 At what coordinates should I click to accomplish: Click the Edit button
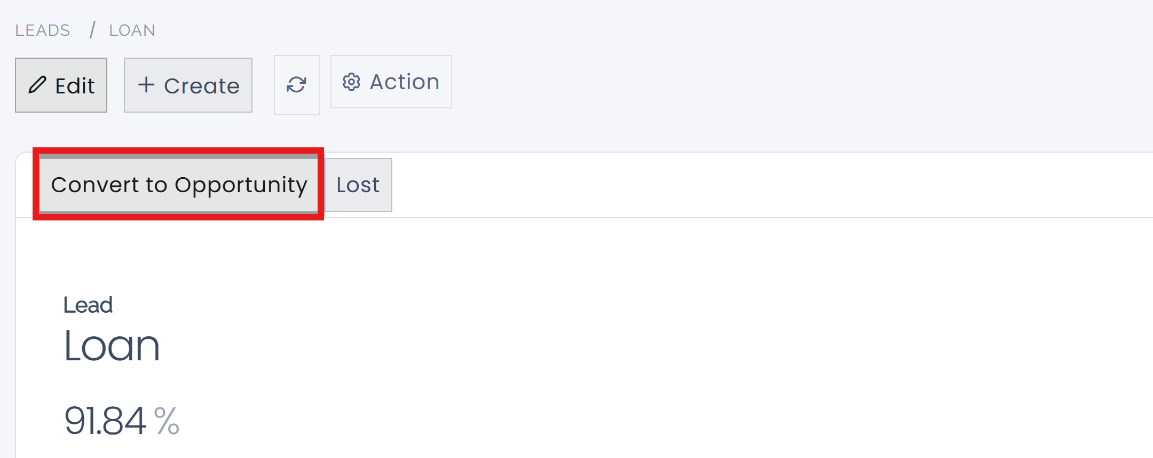(61, 84)
